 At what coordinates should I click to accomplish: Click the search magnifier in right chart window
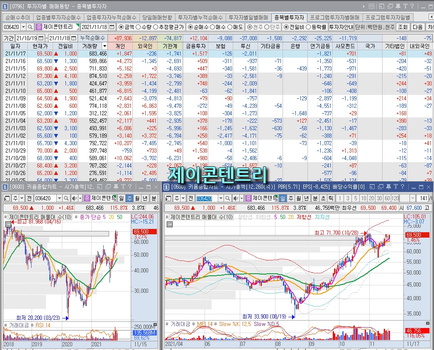coord(227,198)
